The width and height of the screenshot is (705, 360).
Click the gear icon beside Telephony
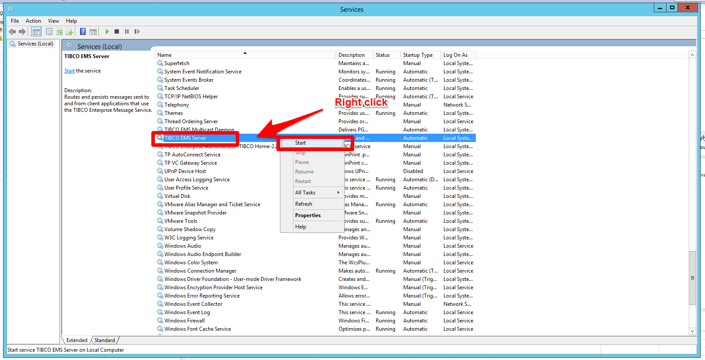[x=160, y=105]
